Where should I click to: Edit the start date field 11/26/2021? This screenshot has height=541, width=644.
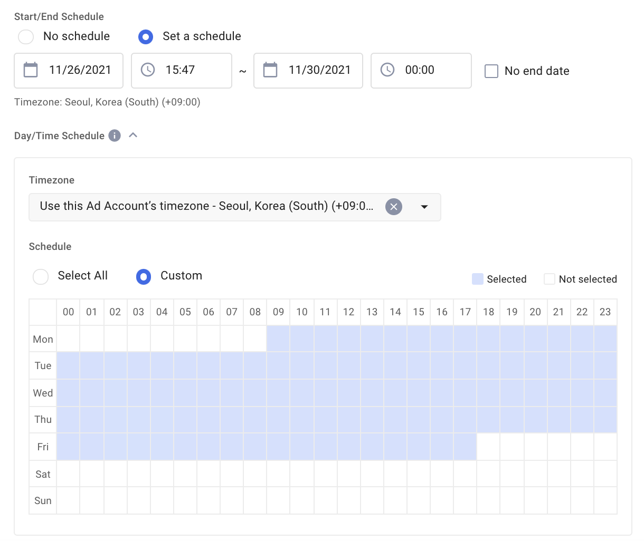80,70
